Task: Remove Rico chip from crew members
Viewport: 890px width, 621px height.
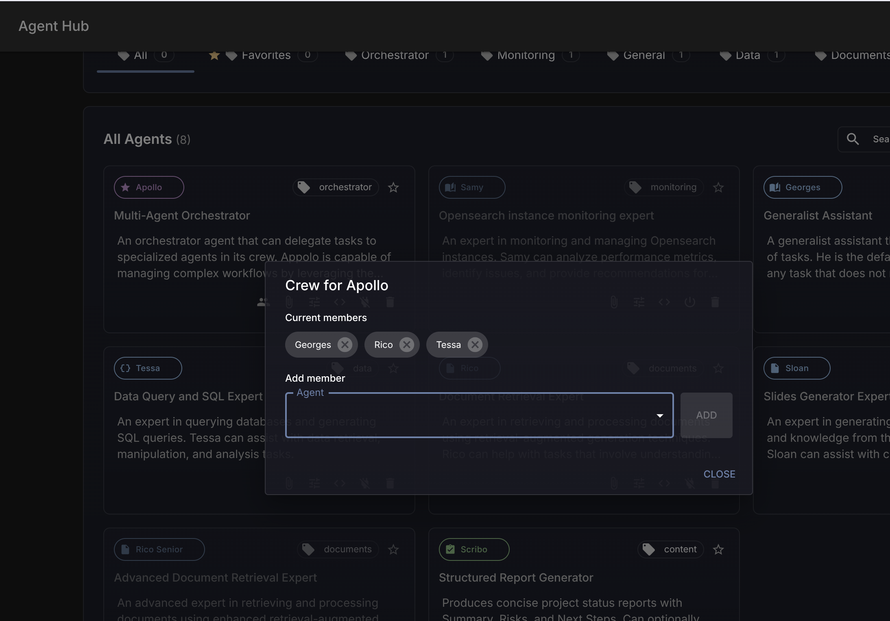Action: click(406, 345)
